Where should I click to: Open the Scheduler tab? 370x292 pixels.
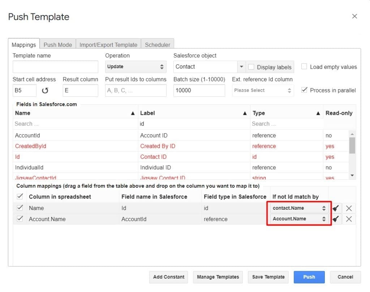pos(158,44)
